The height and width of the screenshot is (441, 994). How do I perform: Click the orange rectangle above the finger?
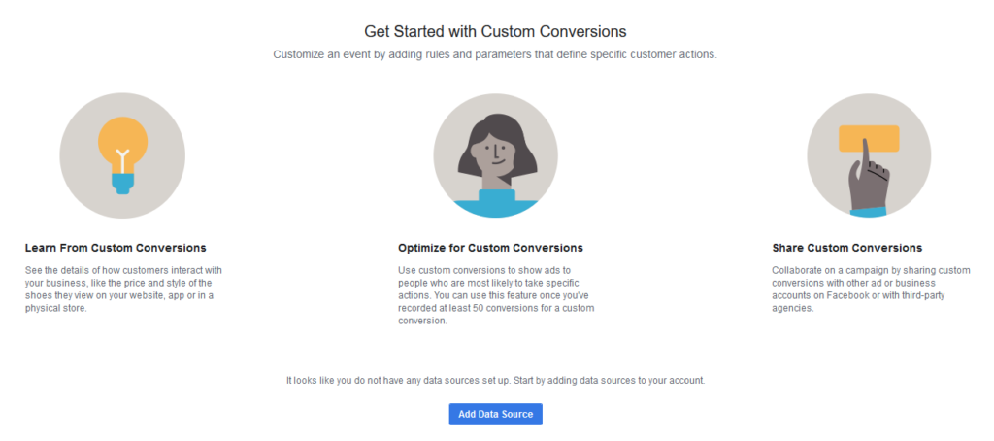869,138
